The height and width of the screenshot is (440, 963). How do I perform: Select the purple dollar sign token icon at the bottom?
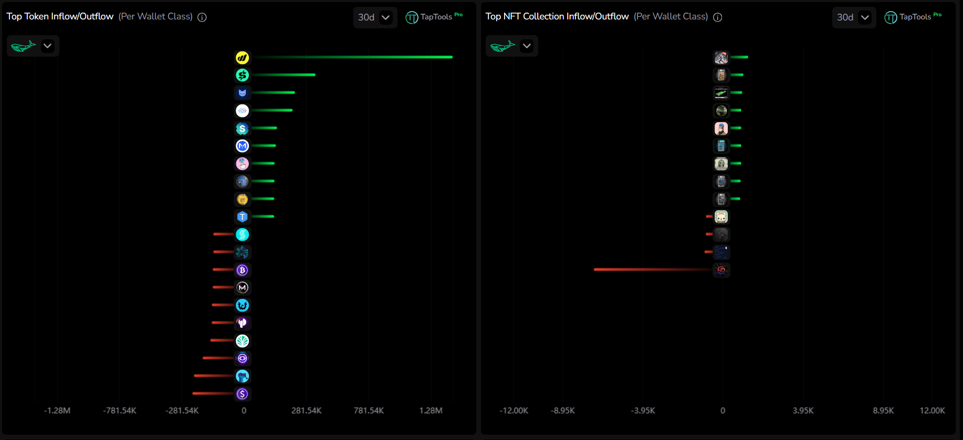coord(242,394)
